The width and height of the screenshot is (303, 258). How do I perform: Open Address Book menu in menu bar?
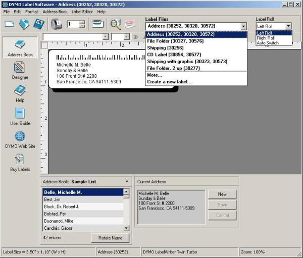(55, 12)
